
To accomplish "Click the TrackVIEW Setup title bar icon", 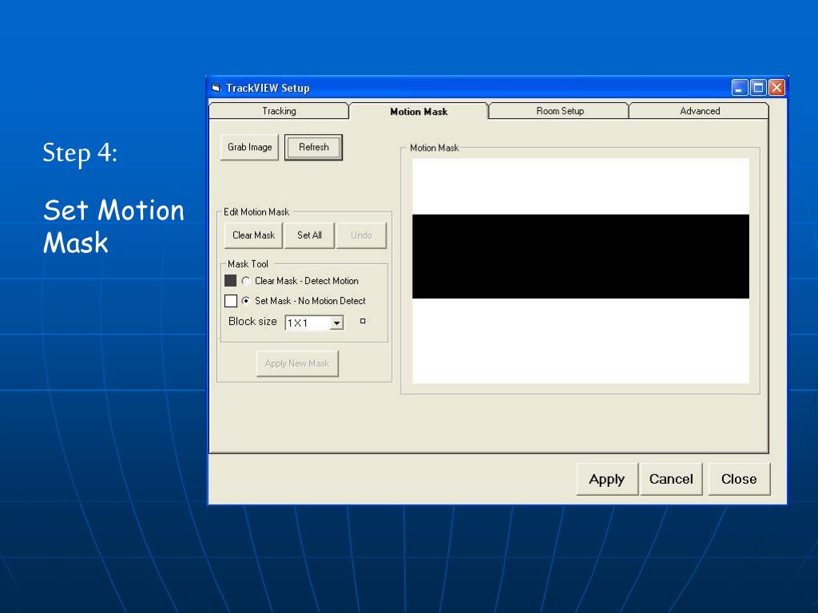I will click(216, 88).
